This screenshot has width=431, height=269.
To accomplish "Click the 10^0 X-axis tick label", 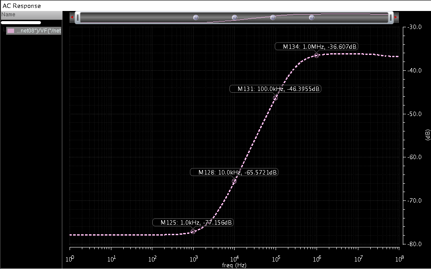I will [x=70, y=259].
